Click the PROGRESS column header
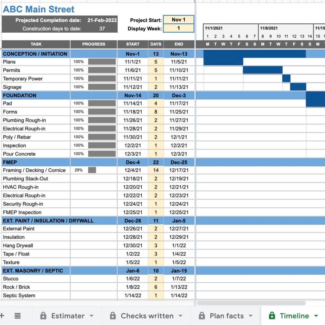This screenshot has height=325, width=325. [94, 44]
